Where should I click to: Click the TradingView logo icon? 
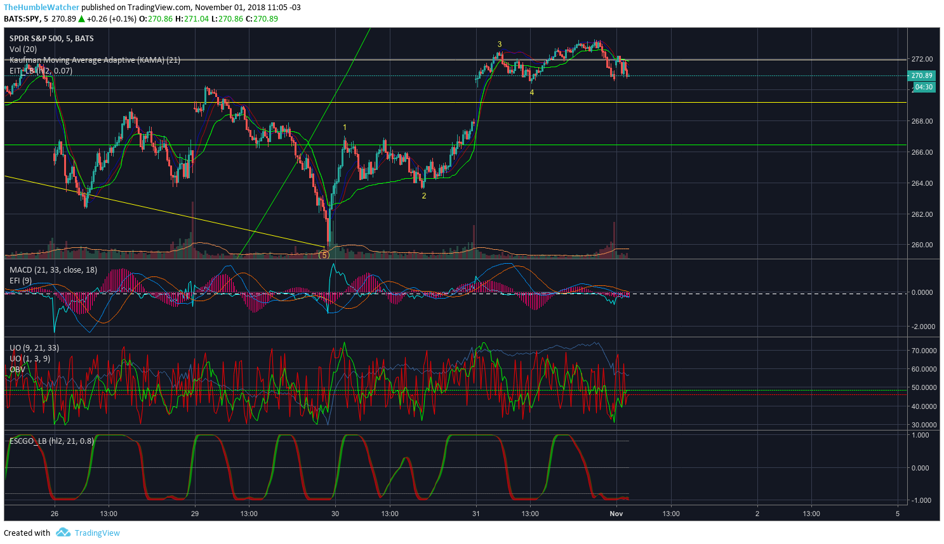point(62,533)
